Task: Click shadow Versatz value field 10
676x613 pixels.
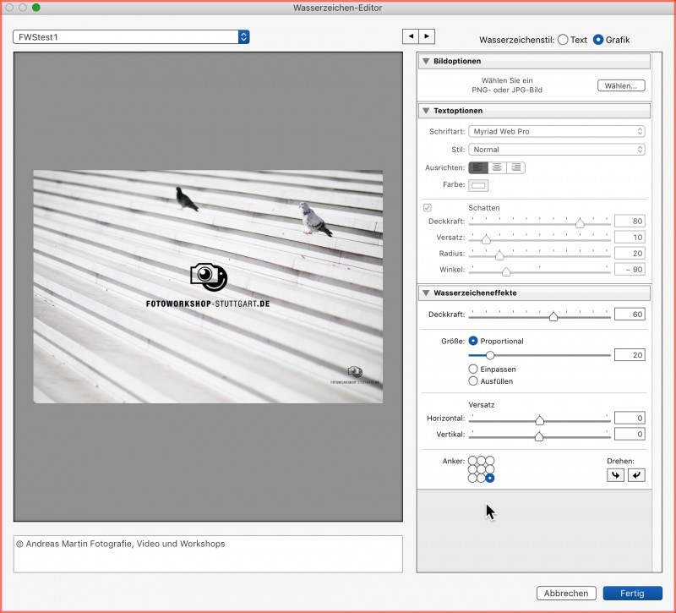Action: 630,237
